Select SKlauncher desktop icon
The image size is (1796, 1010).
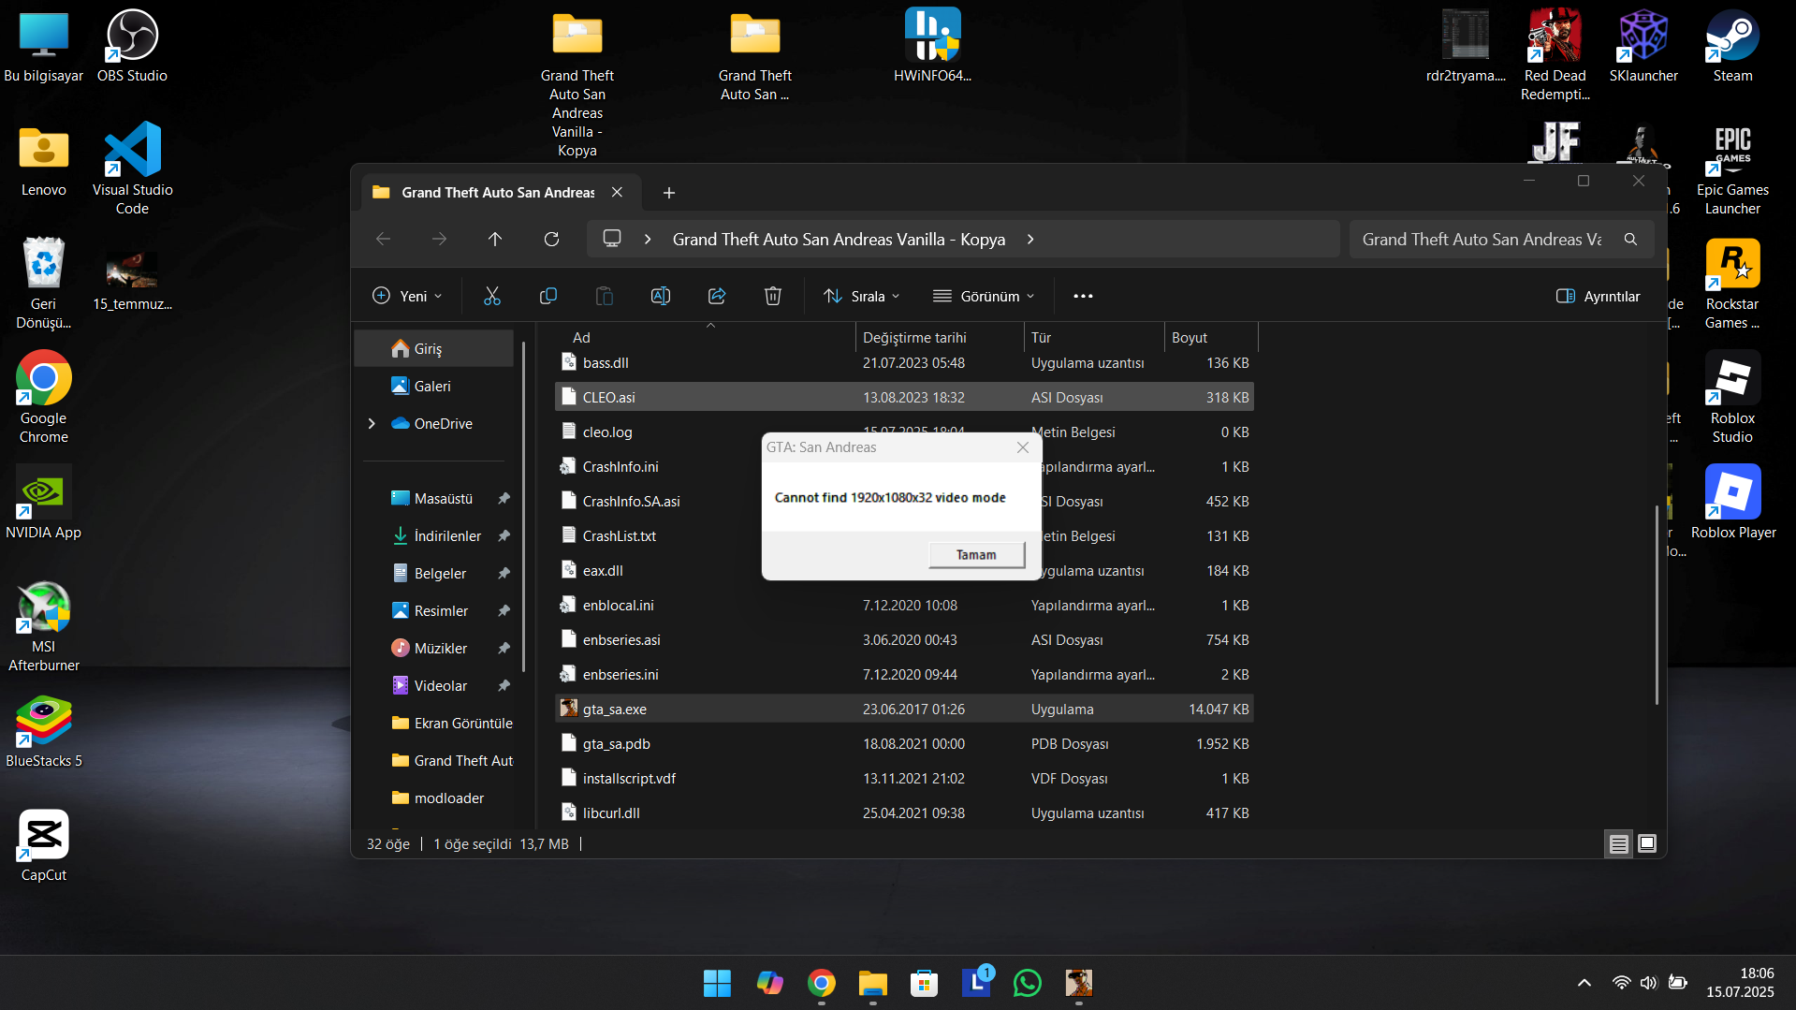point(1643,46)
